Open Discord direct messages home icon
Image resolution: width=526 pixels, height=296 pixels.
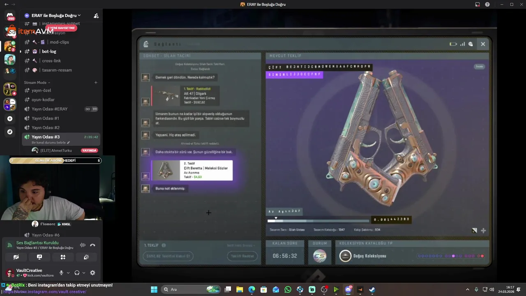(10, 16)
